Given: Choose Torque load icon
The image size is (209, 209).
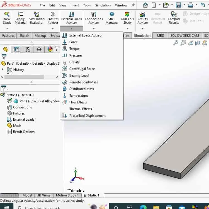Looking at the screenshot, I should click(x=65, y=49).
